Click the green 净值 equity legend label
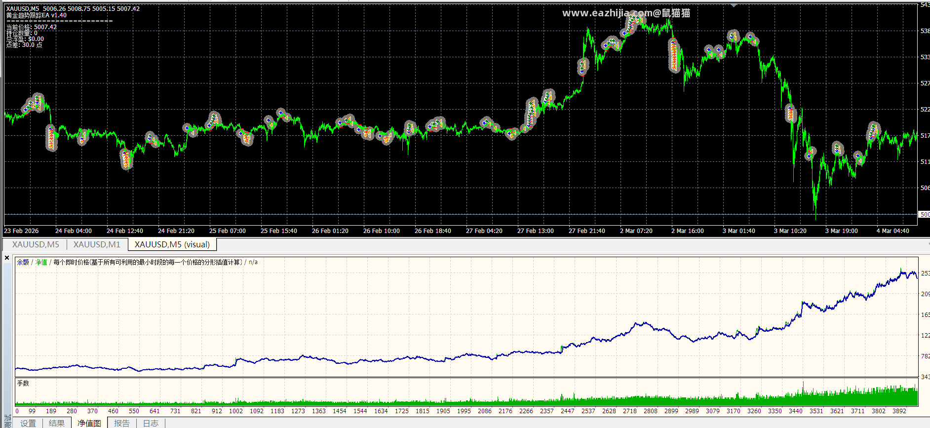Image resolution: width=930 pixels, height=428 pixels. click(x=41, y=262)
